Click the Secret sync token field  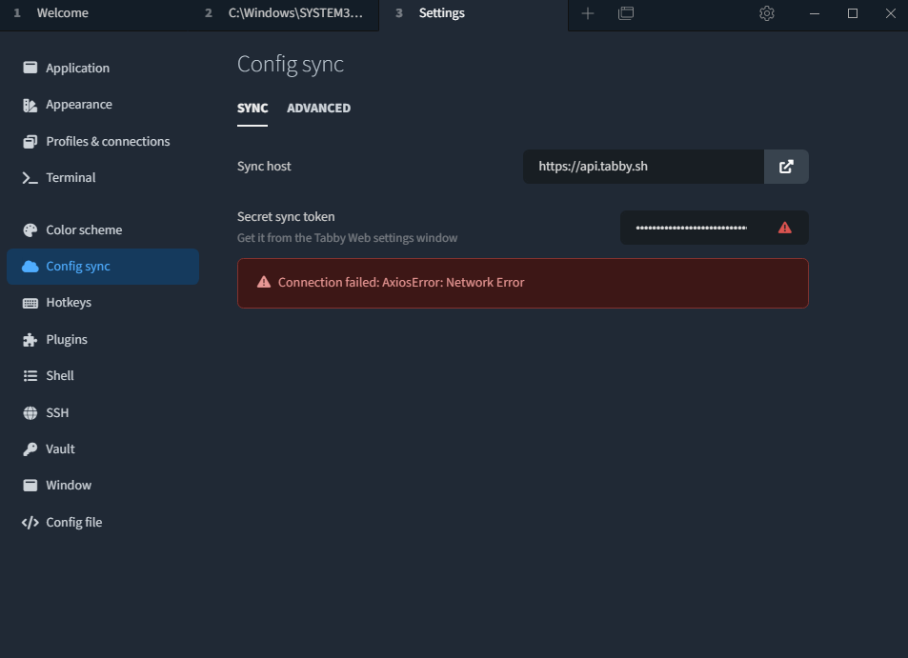[714, 228]
